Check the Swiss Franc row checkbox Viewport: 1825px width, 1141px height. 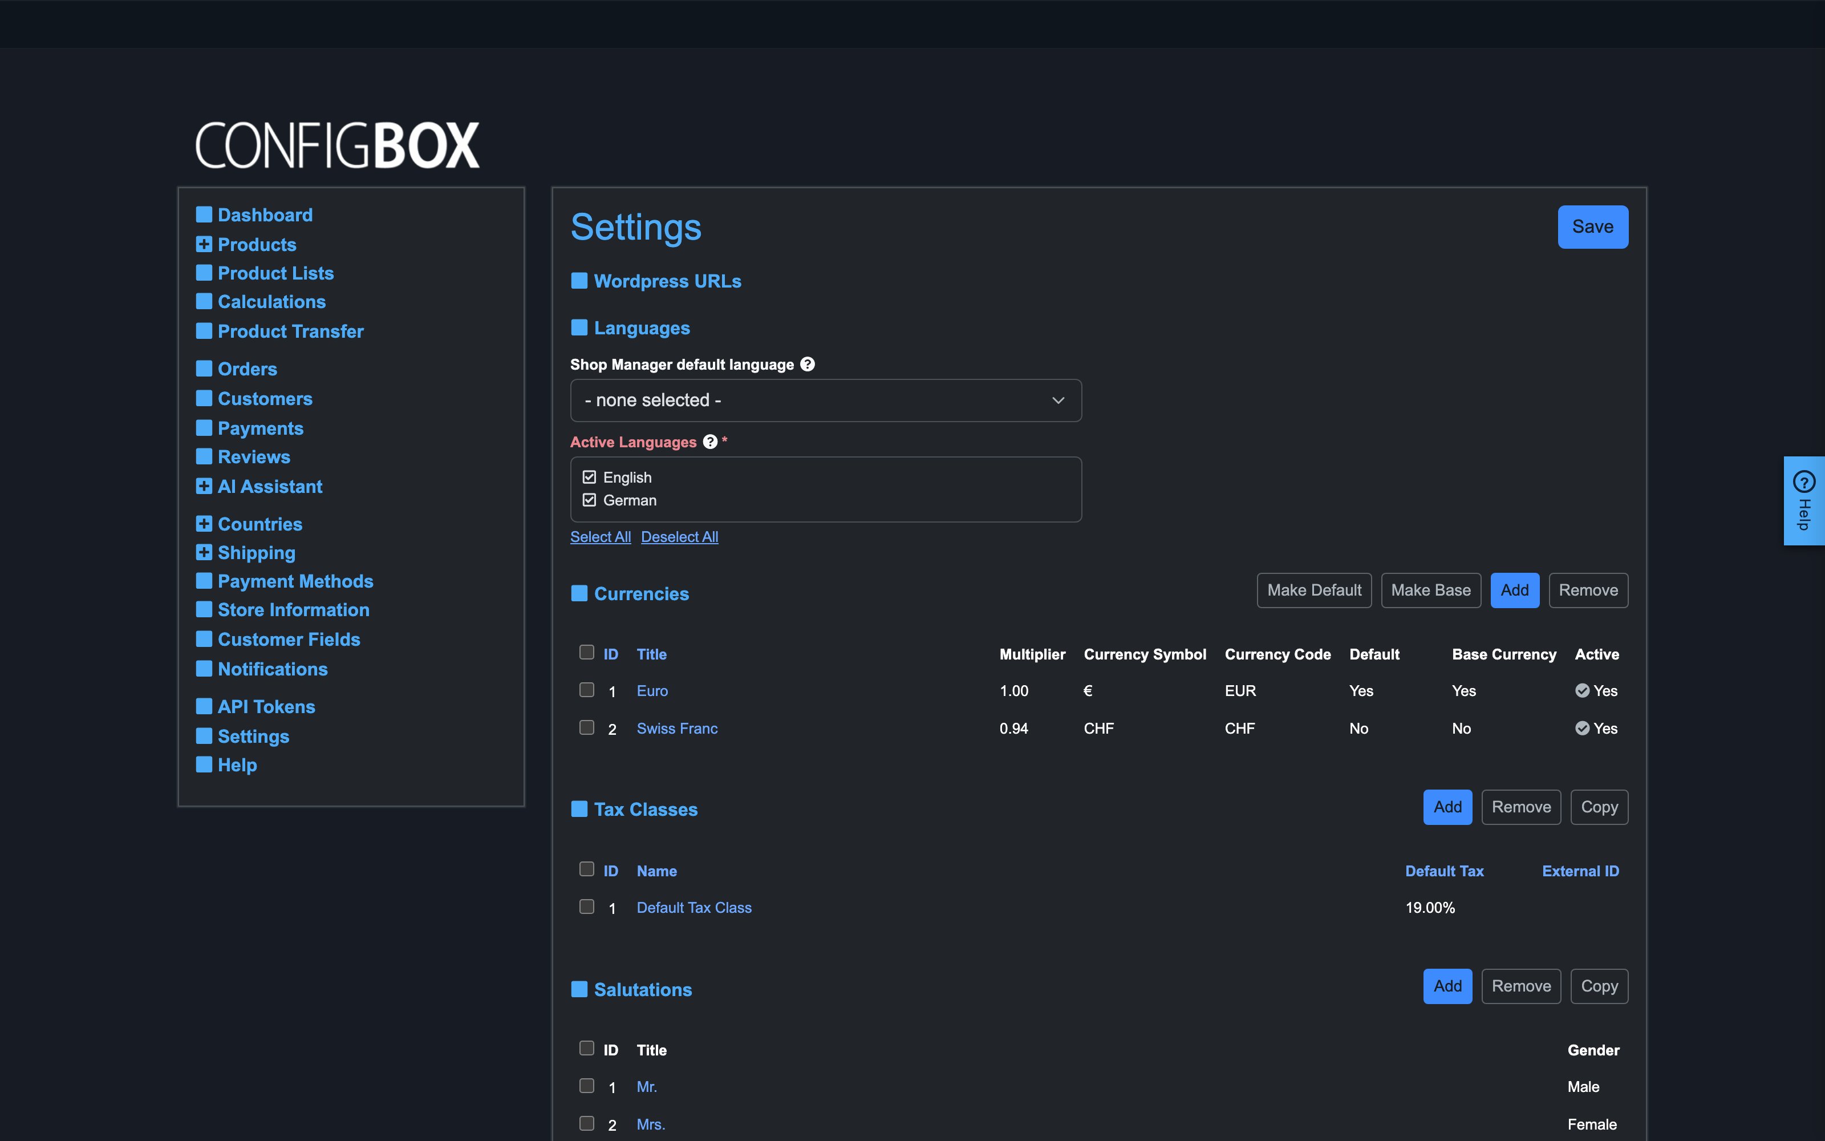[x=587, y=727]
